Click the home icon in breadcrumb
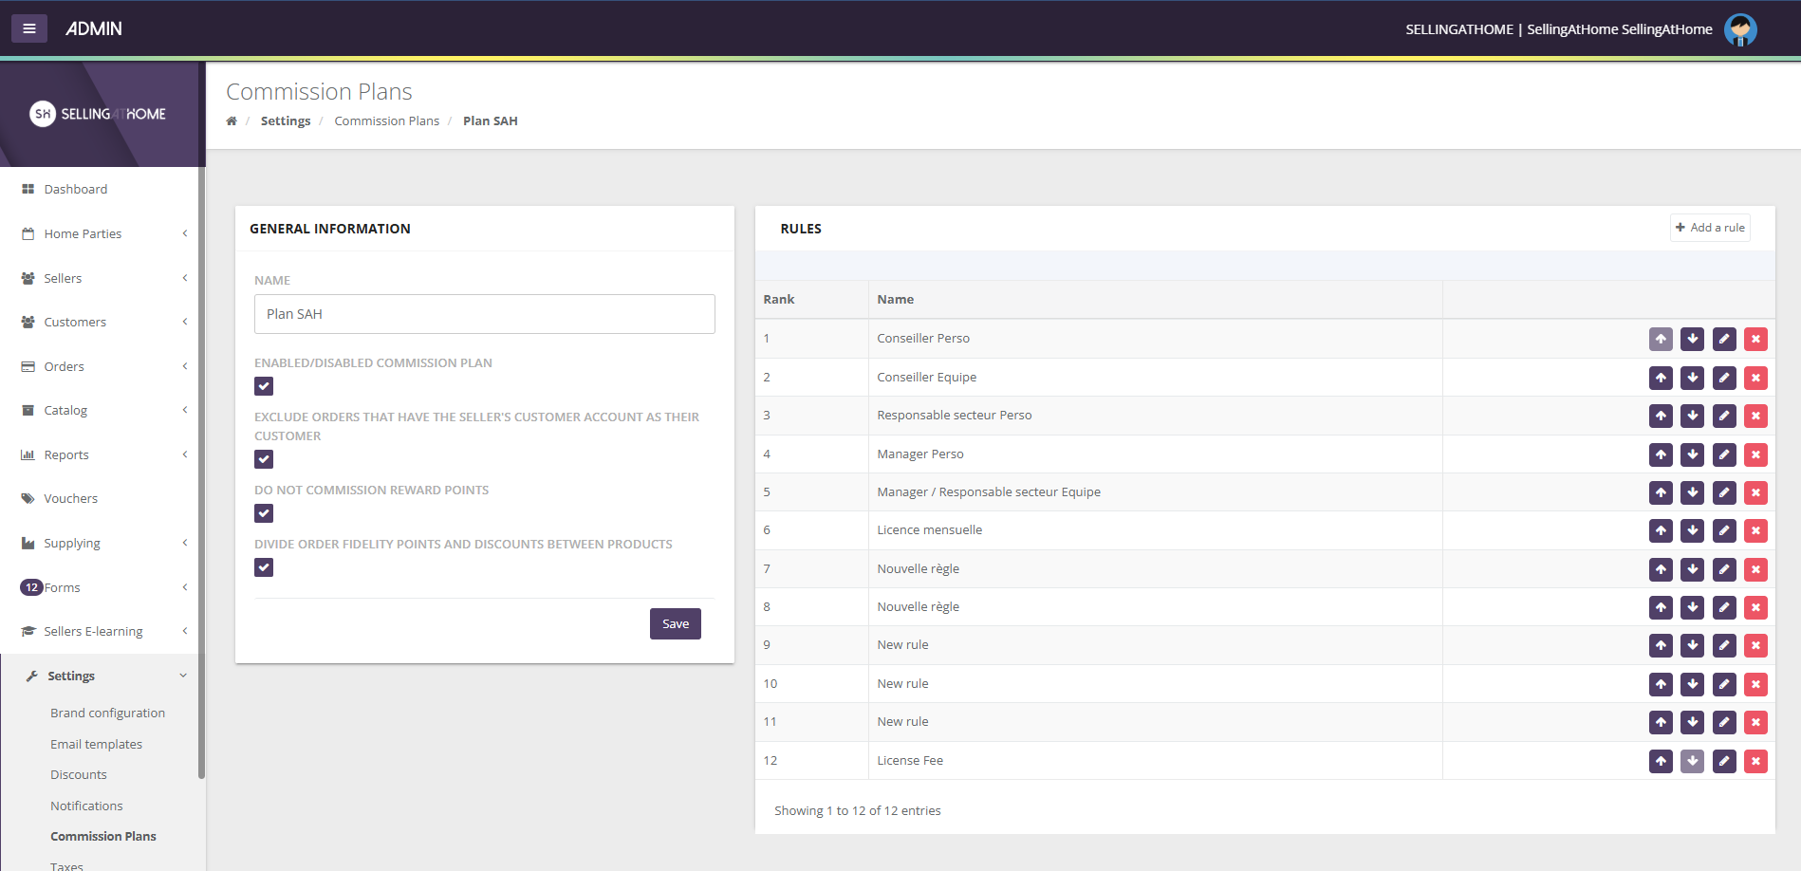Viewport: 1801px width, 871px height. click(x=232, y=121)
